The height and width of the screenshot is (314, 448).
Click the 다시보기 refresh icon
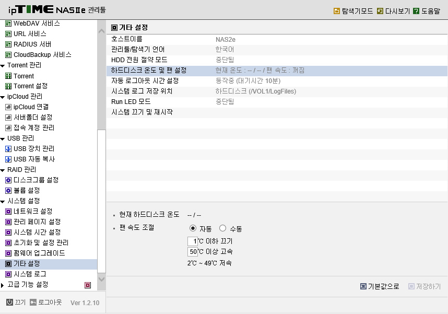[380, 11]
